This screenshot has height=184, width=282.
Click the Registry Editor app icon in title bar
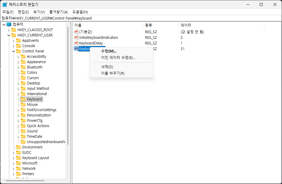tap(5, 4)
